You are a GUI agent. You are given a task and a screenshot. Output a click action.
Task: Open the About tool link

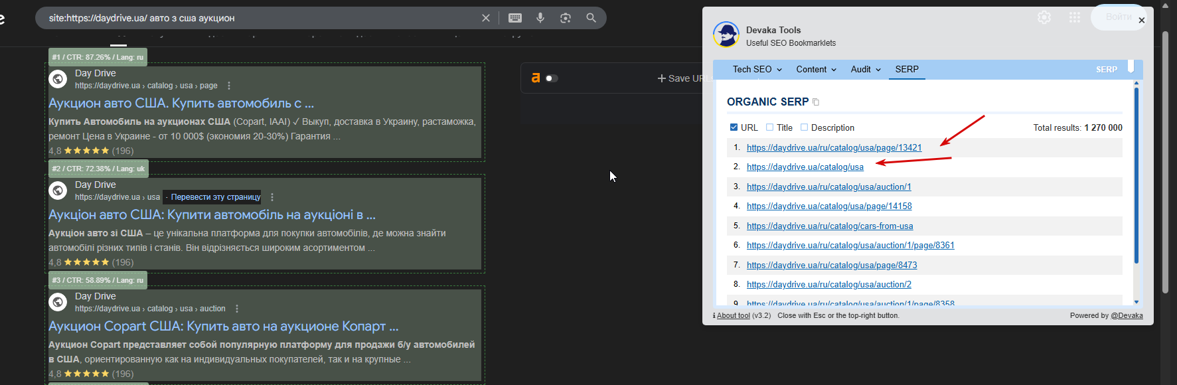coord(733,316)
